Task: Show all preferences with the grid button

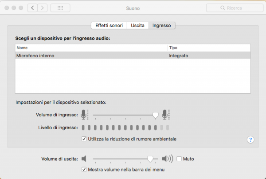Action: (x=60, y=8)
